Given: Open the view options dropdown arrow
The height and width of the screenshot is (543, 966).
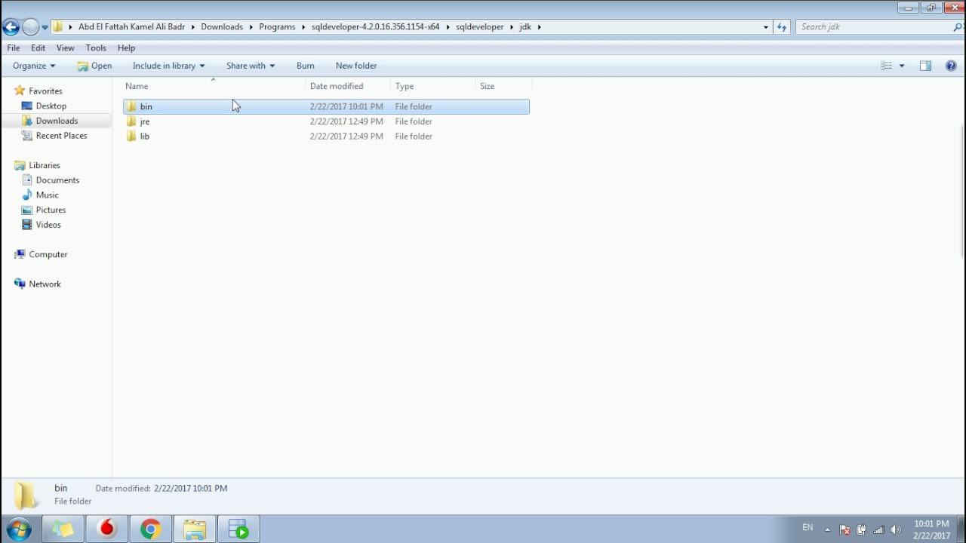Looking at the screenshot, I should (902, 66).
